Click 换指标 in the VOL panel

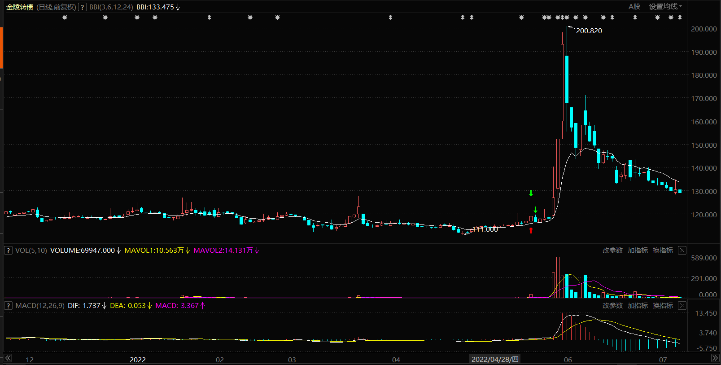pos(663,251)
